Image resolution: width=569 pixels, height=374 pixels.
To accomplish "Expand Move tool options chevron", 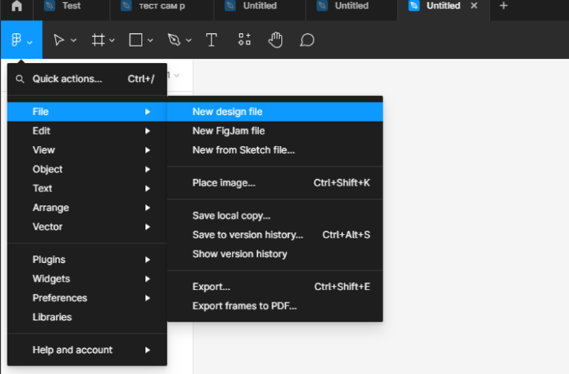I will pos(74,40).
